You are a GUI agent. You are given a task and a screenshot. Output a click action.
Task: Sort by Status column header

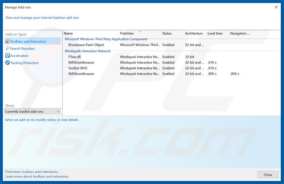click(167, 33)
